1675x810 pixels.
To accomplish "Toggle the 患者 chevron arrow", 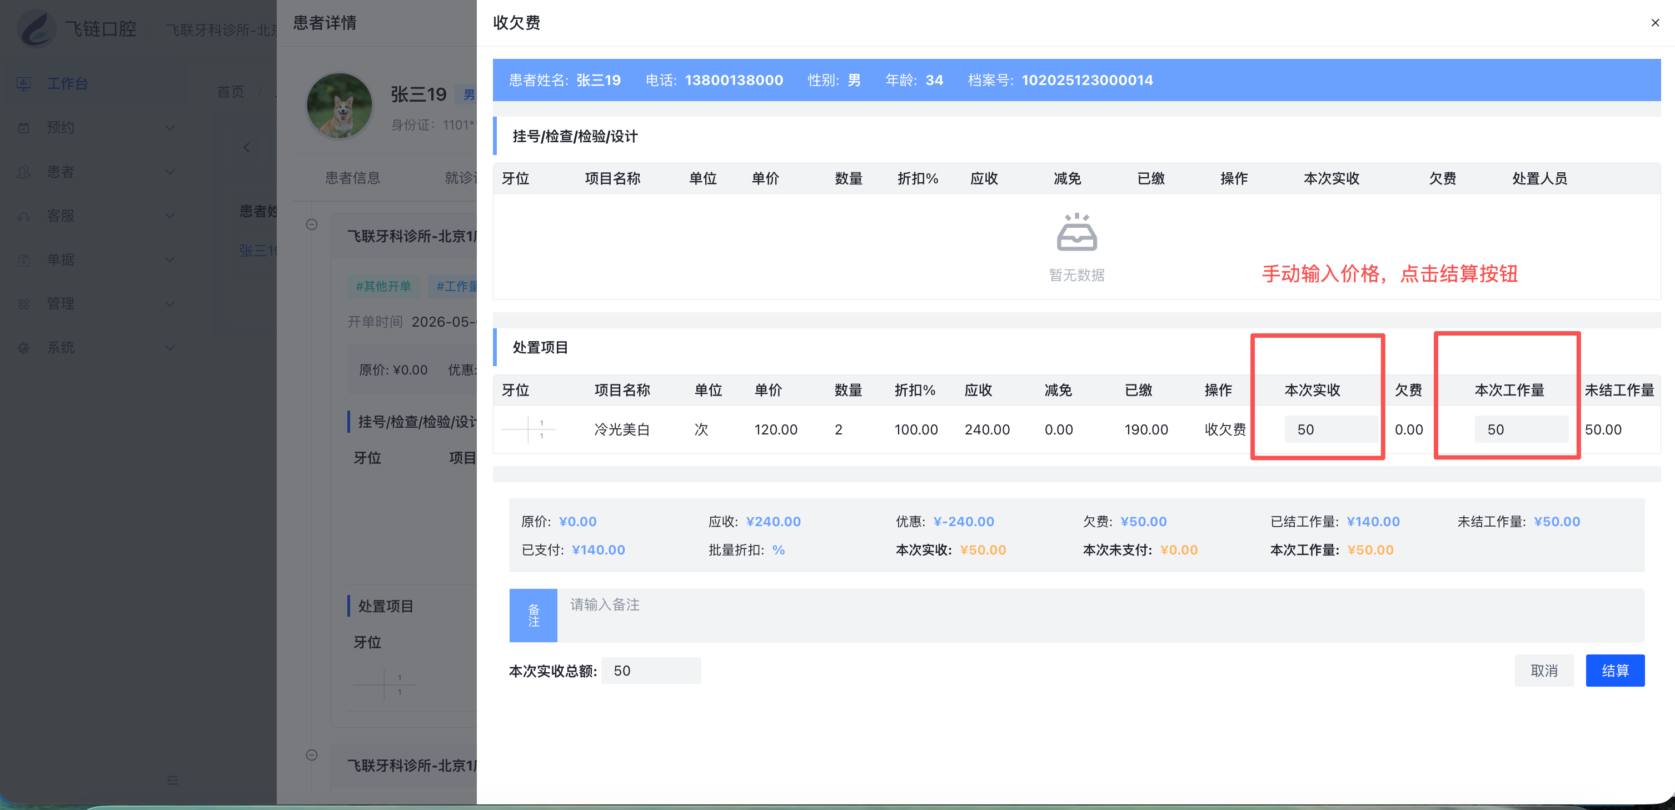I will 170,172.
